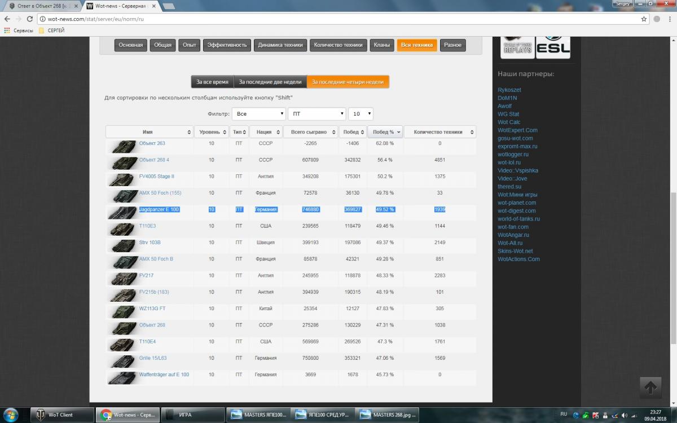Viewport: 677px width, 423px height.
Task: Open СЕРГЕЙ bookmarks folder
Action: (x=51, y=30)
